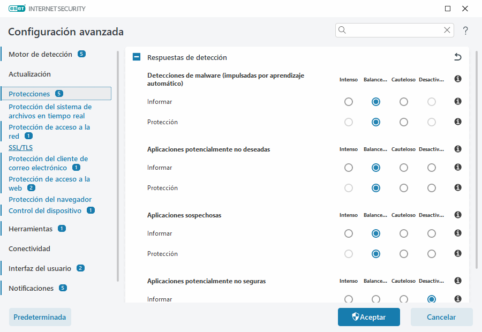Click the info icon beside Detecciones de malware heading
The height and width of the screenshot is (332, 482).
(x=457, y=79)
